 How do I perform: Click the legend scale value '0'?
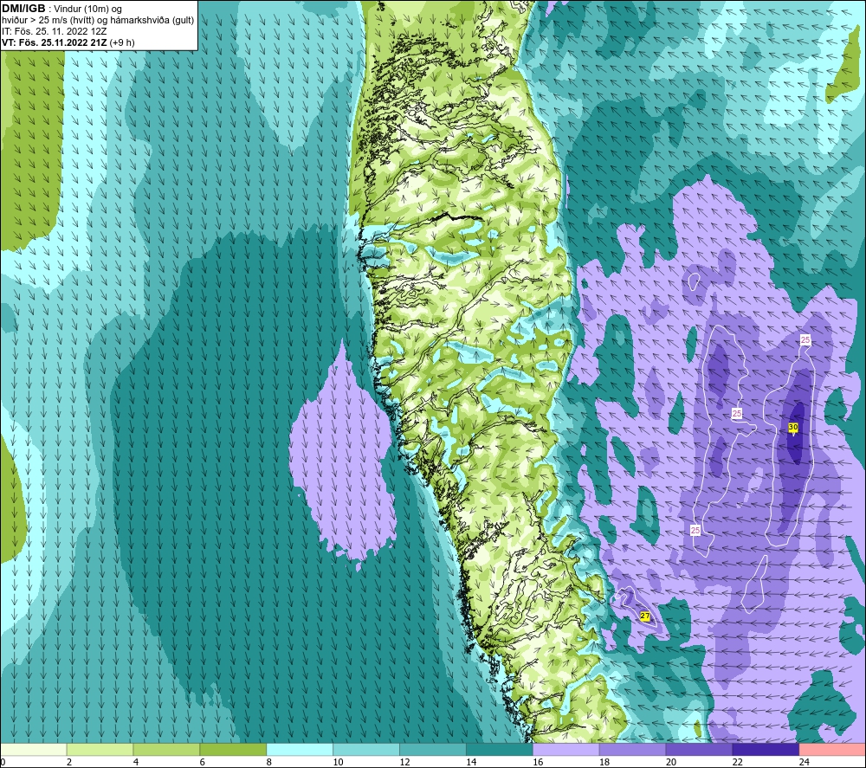coord(3,762)
